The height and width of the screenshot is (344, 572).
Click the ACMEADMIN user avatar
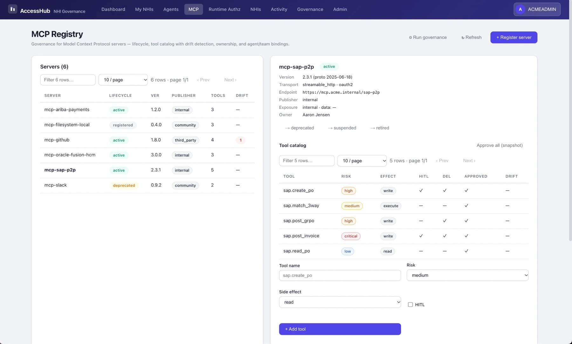point(520,9)
